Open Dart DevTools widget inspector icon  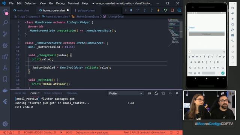[179, 10]
